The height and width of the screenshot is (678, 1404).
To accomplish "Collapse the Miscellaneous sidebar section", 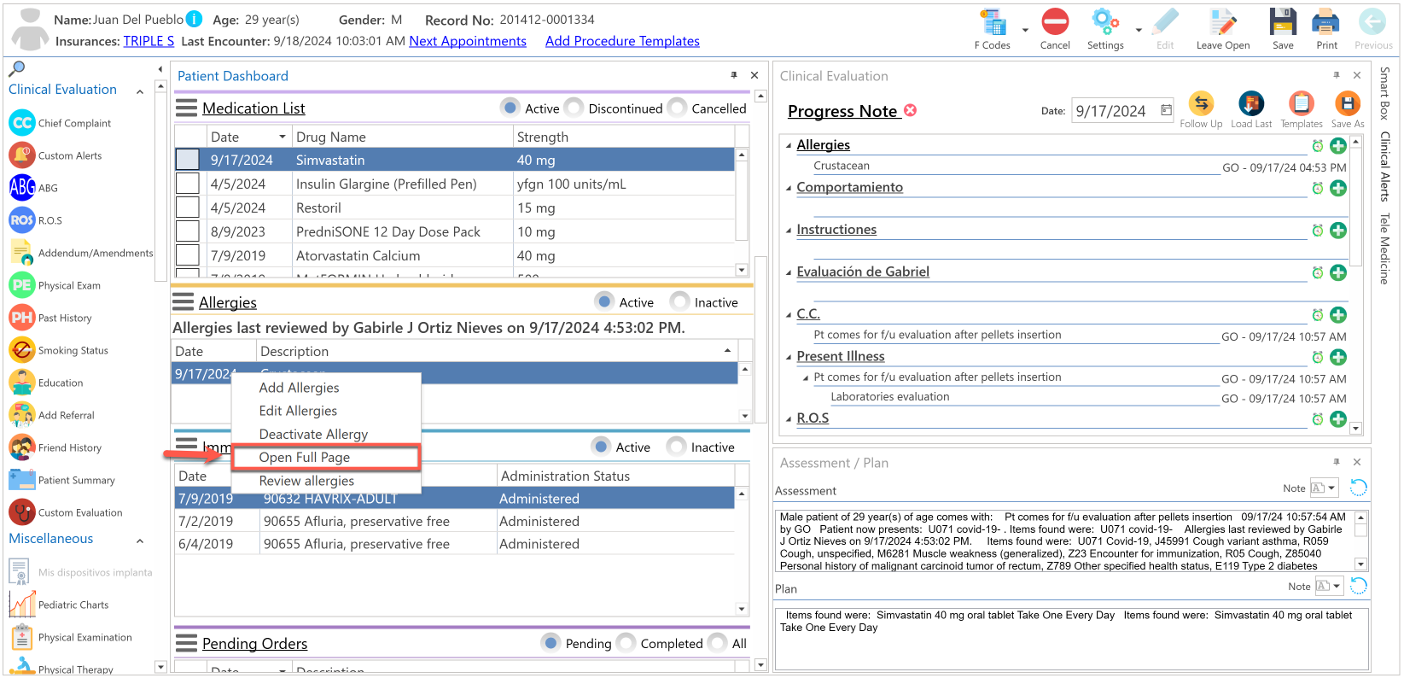I will point(140,541).
